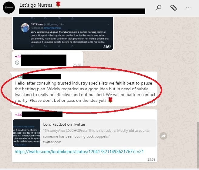The width and height of the screenshot is (199, 170).
Task: Click the paperclip attach icon
Action: 174,8
